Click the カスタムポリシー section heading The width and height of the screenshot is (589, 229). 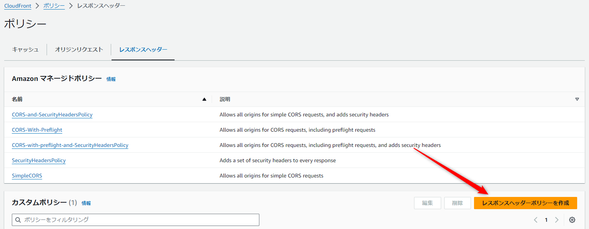point(39,203)
